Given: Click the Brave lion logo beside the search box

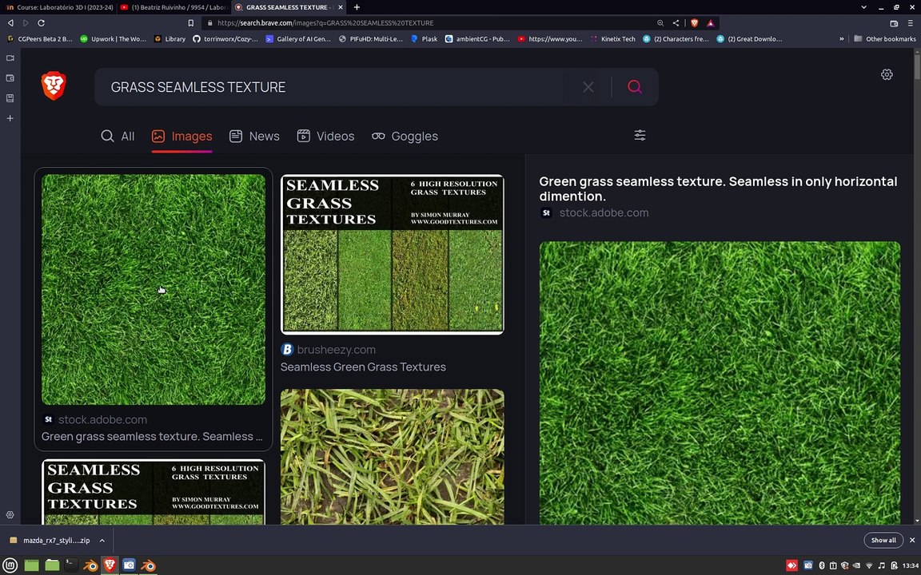Looking at the screenshot, I should pyautogui.click(x=54, y=85).
